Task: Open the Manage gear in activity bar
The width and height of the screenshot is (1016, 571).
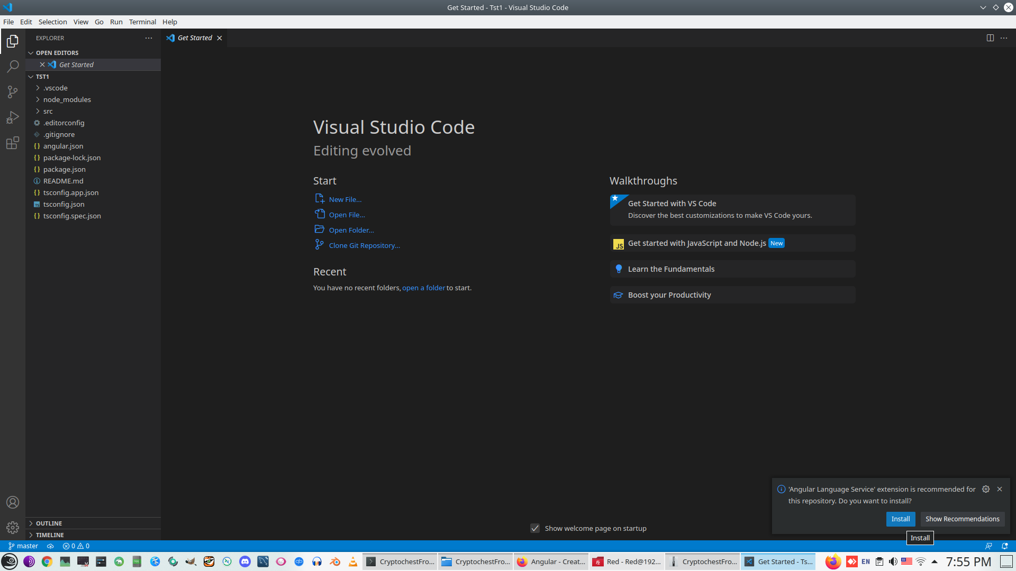Action: pyautogui.click(x=13, y=528)
